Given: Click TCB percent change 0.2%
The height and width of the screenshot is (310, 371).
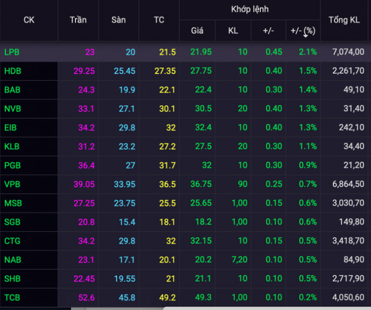Looking at the screenshot, I should pos(307,297).
